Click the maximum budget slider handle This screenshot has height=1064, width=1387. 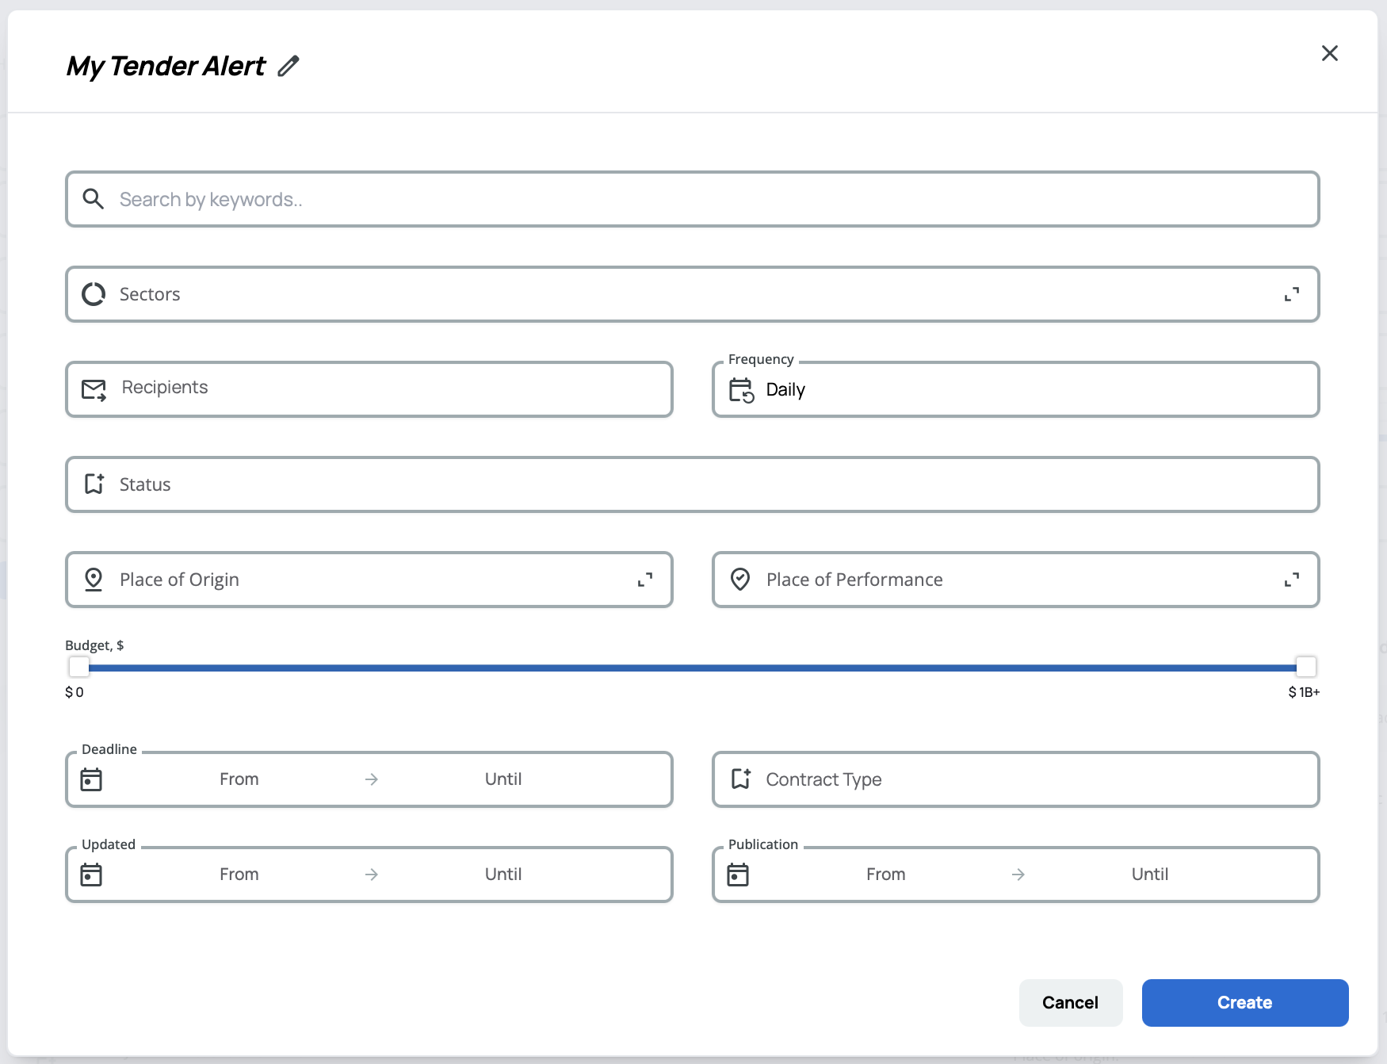point(1305,667)
